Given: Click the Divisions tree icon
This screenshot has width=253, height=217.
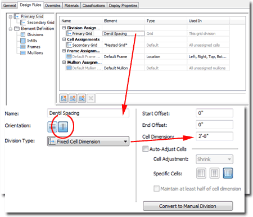Looking at the screenshot, I should [23, 34].
